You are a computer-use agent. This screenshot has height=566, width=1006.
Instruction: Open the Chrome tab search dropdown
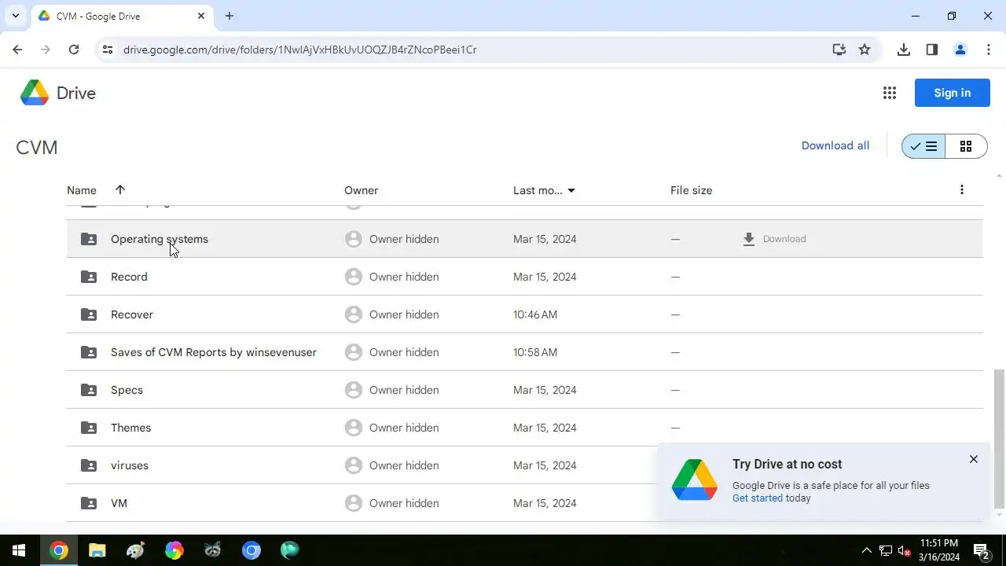coord(15,16)
